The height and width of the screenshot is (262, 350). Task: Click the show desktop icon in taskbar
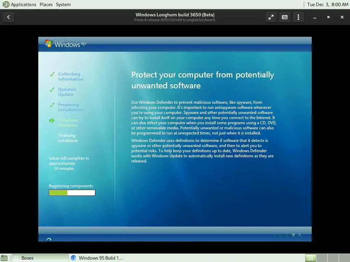[x=4, y=258]
